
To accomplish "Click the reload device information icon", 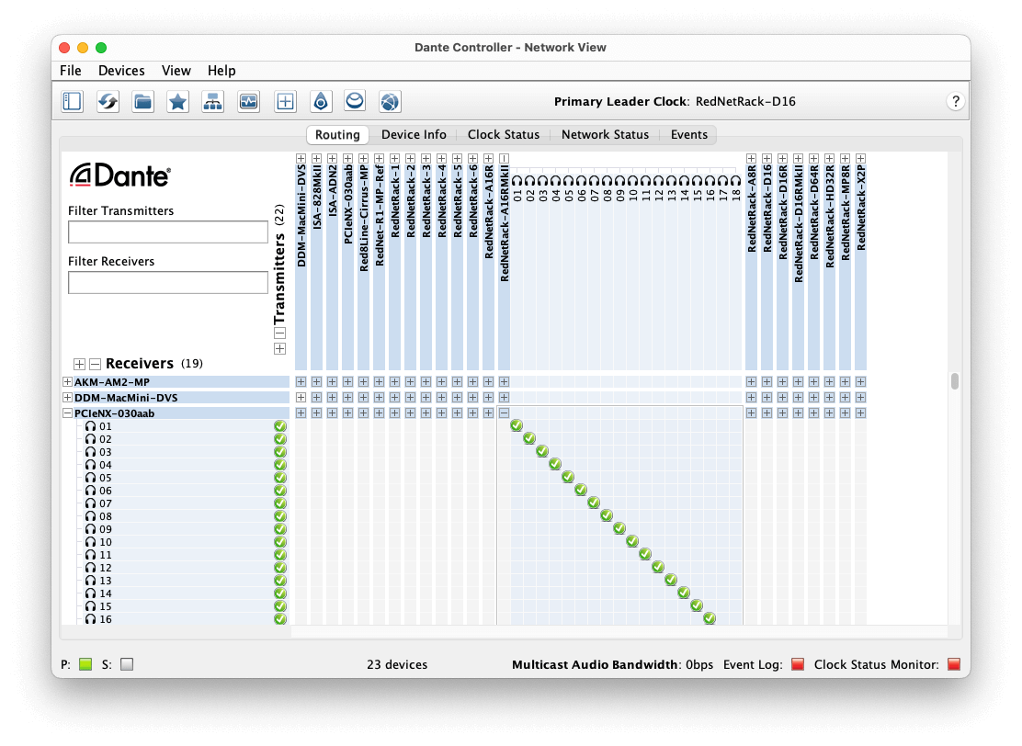I will [108, 102].
